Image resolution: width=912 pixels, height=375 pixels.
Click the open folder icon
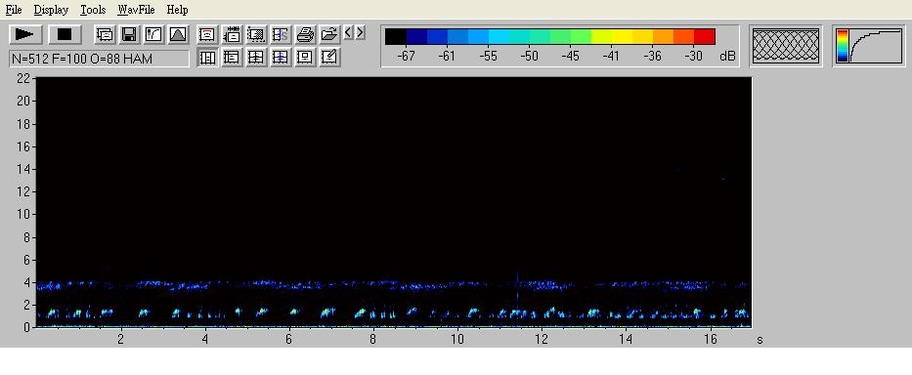pyautogui.click(x=329, y=34)
